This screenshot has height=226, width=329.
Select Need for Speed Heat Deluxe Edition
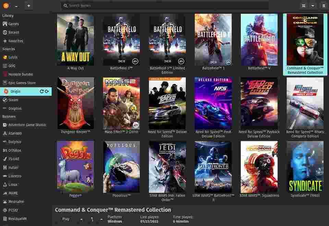click(x=213, y=103)
